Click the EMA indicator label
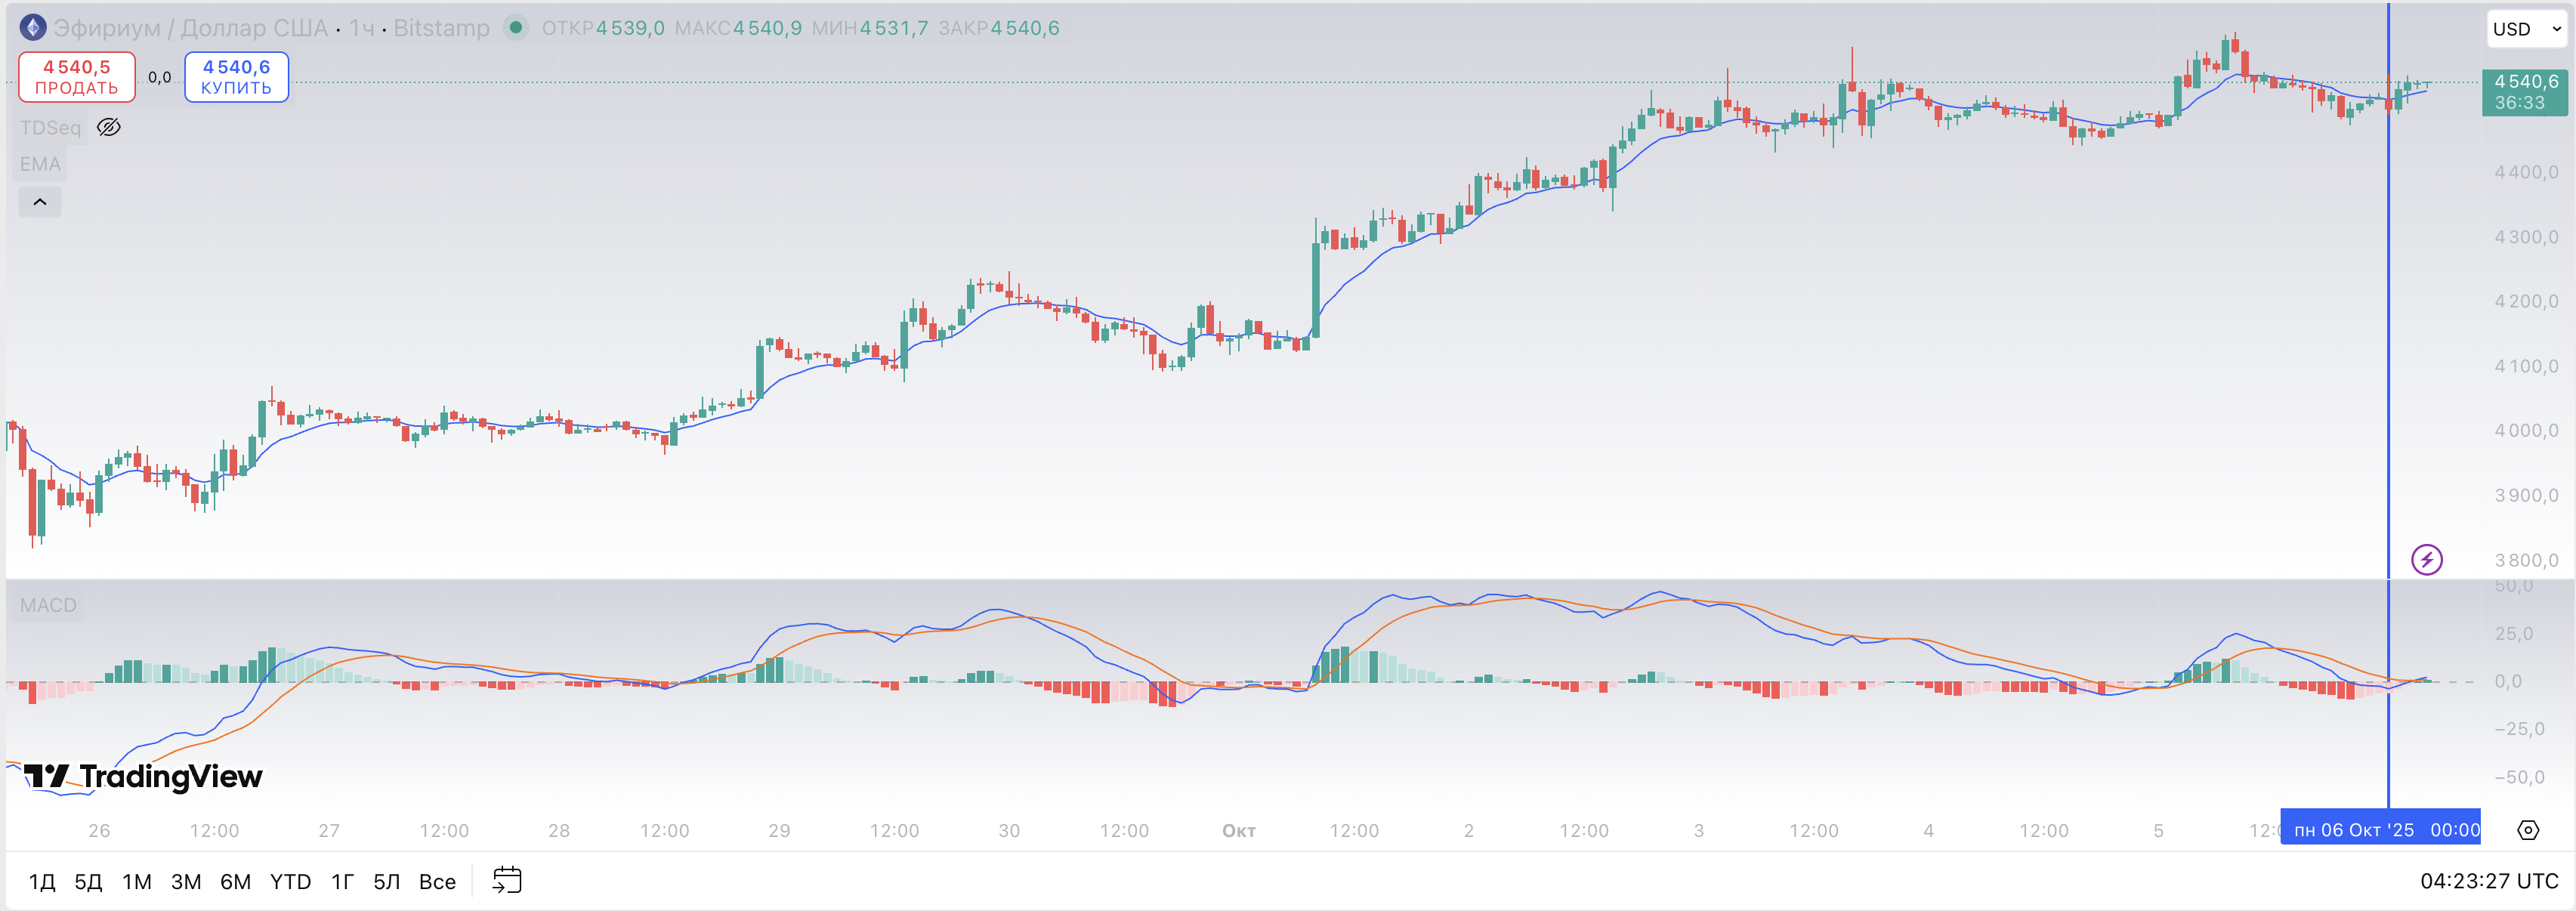 (x=40, y=164)
